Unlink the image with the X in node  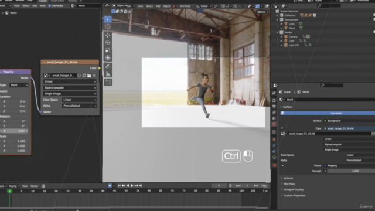pos(94,76)
